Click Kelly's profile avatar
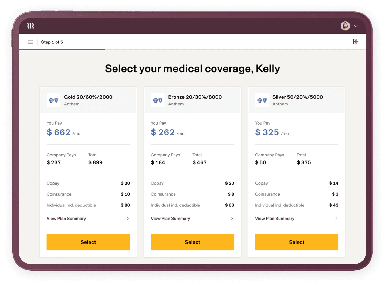Viewport: 386px width, 286px height. [x=345, y=26]
